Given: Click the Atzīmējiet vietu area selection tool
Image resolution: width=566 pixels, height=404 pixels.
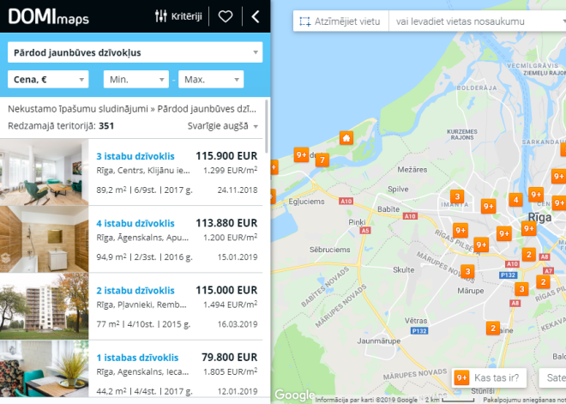Looking at the screenshot, I should tap(338, 21).
